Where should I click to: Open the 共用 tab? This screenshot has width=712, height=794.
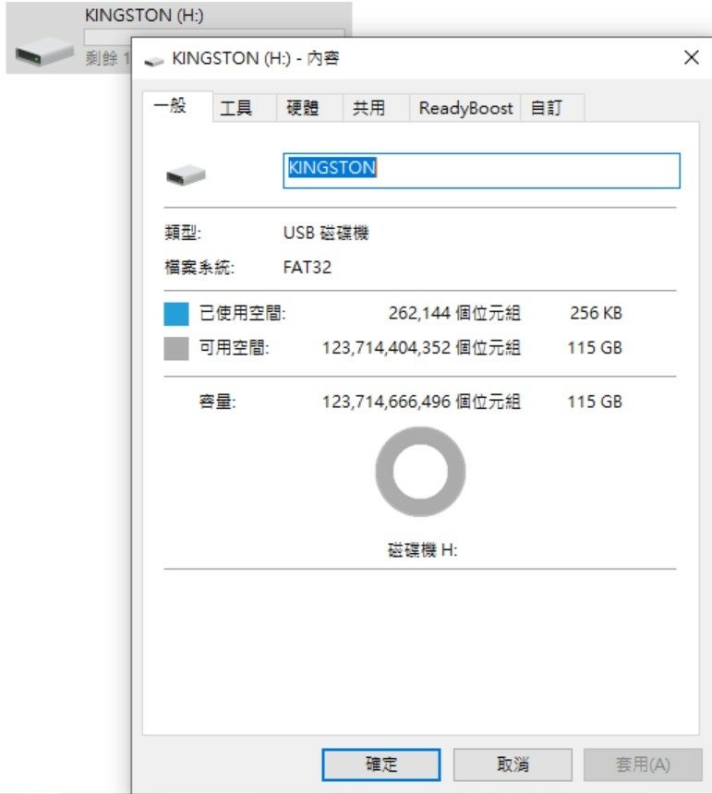376,108
